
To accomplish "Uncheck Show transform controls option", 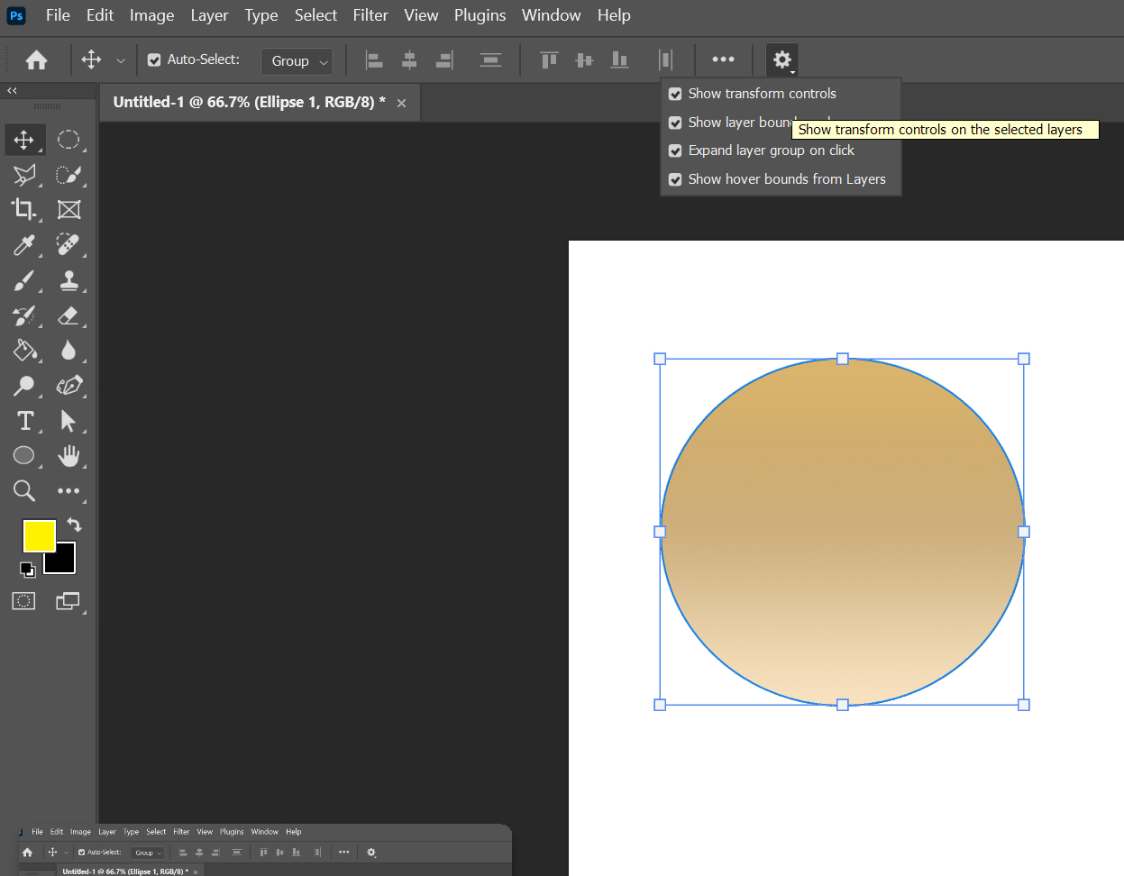I will (x=675, y=94).
